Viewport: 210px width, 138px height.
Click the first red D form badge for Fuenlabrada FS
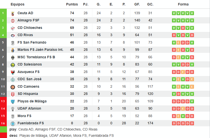(174, 123)
